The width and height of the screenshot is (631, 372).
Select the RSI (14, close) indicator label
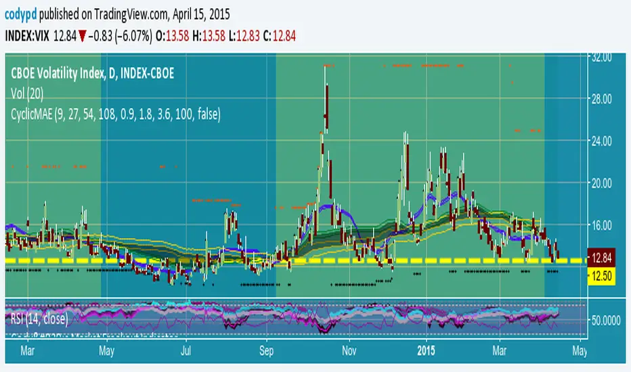pos(39,319)
